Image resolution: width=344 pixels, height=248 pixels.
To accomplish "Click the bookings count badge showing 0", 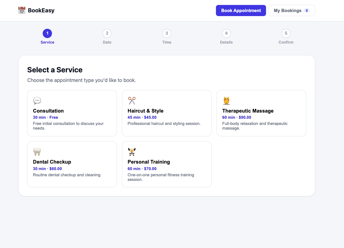I will point(307,11).
